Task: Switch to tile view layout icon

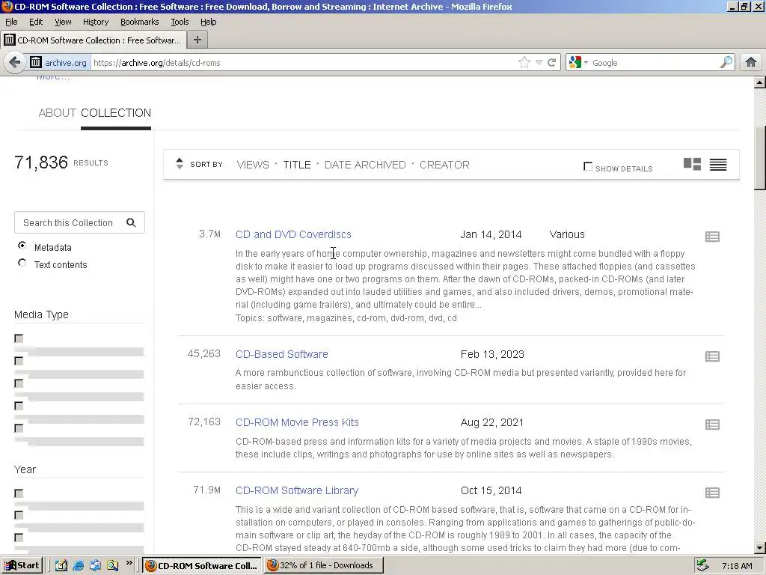Action: (692, 164)
